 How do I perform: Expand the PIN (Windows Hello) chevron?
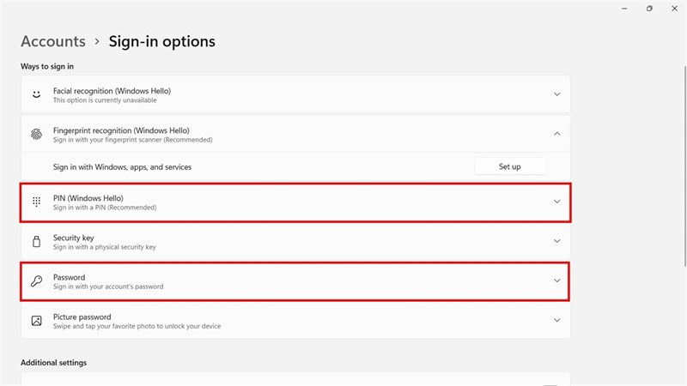pos(556,202)
